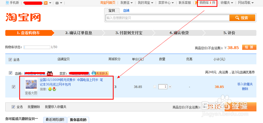Open the envelope messages icon
263x123 pixels.
click(x=57, y=3)
